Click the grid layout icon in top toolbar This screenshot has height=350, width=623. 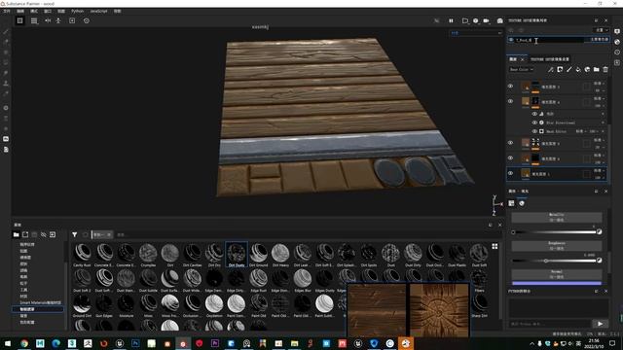(19, 20)
